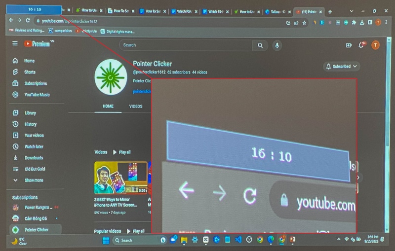Toggle the Chrome side panel icon

coord(370,22)
